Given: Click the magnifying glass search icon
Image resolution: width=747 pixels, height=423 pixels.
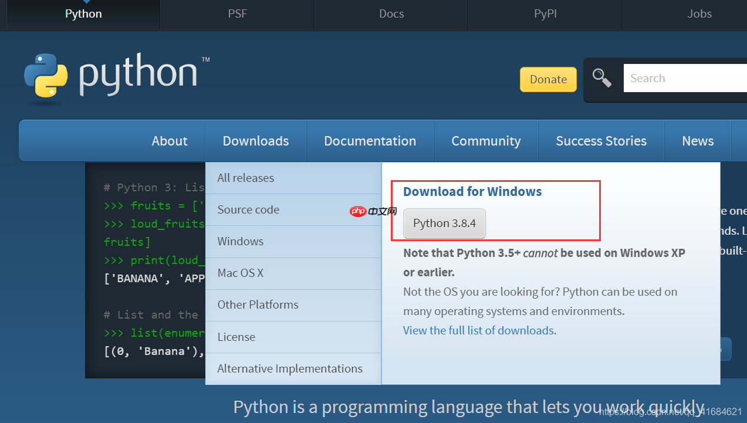Looking at the screenshot, I should pos(602,77).
